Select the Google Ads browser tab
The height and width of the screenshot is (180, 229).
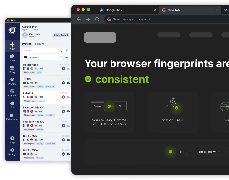[x=114, y=10]
